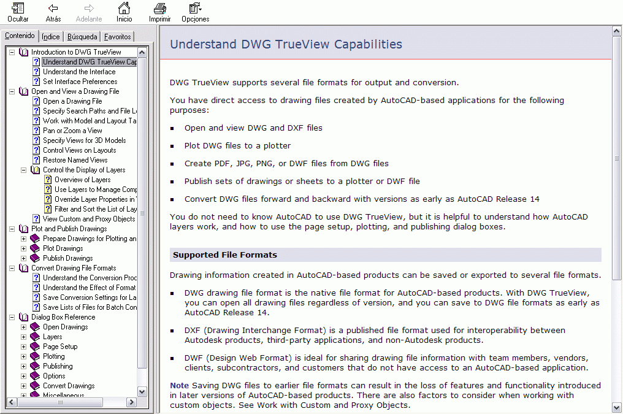The height and width of the screenshot is (414, 623).
Task: Open Save Lists of Files for Batch Conversion
Action: [90, 307]
